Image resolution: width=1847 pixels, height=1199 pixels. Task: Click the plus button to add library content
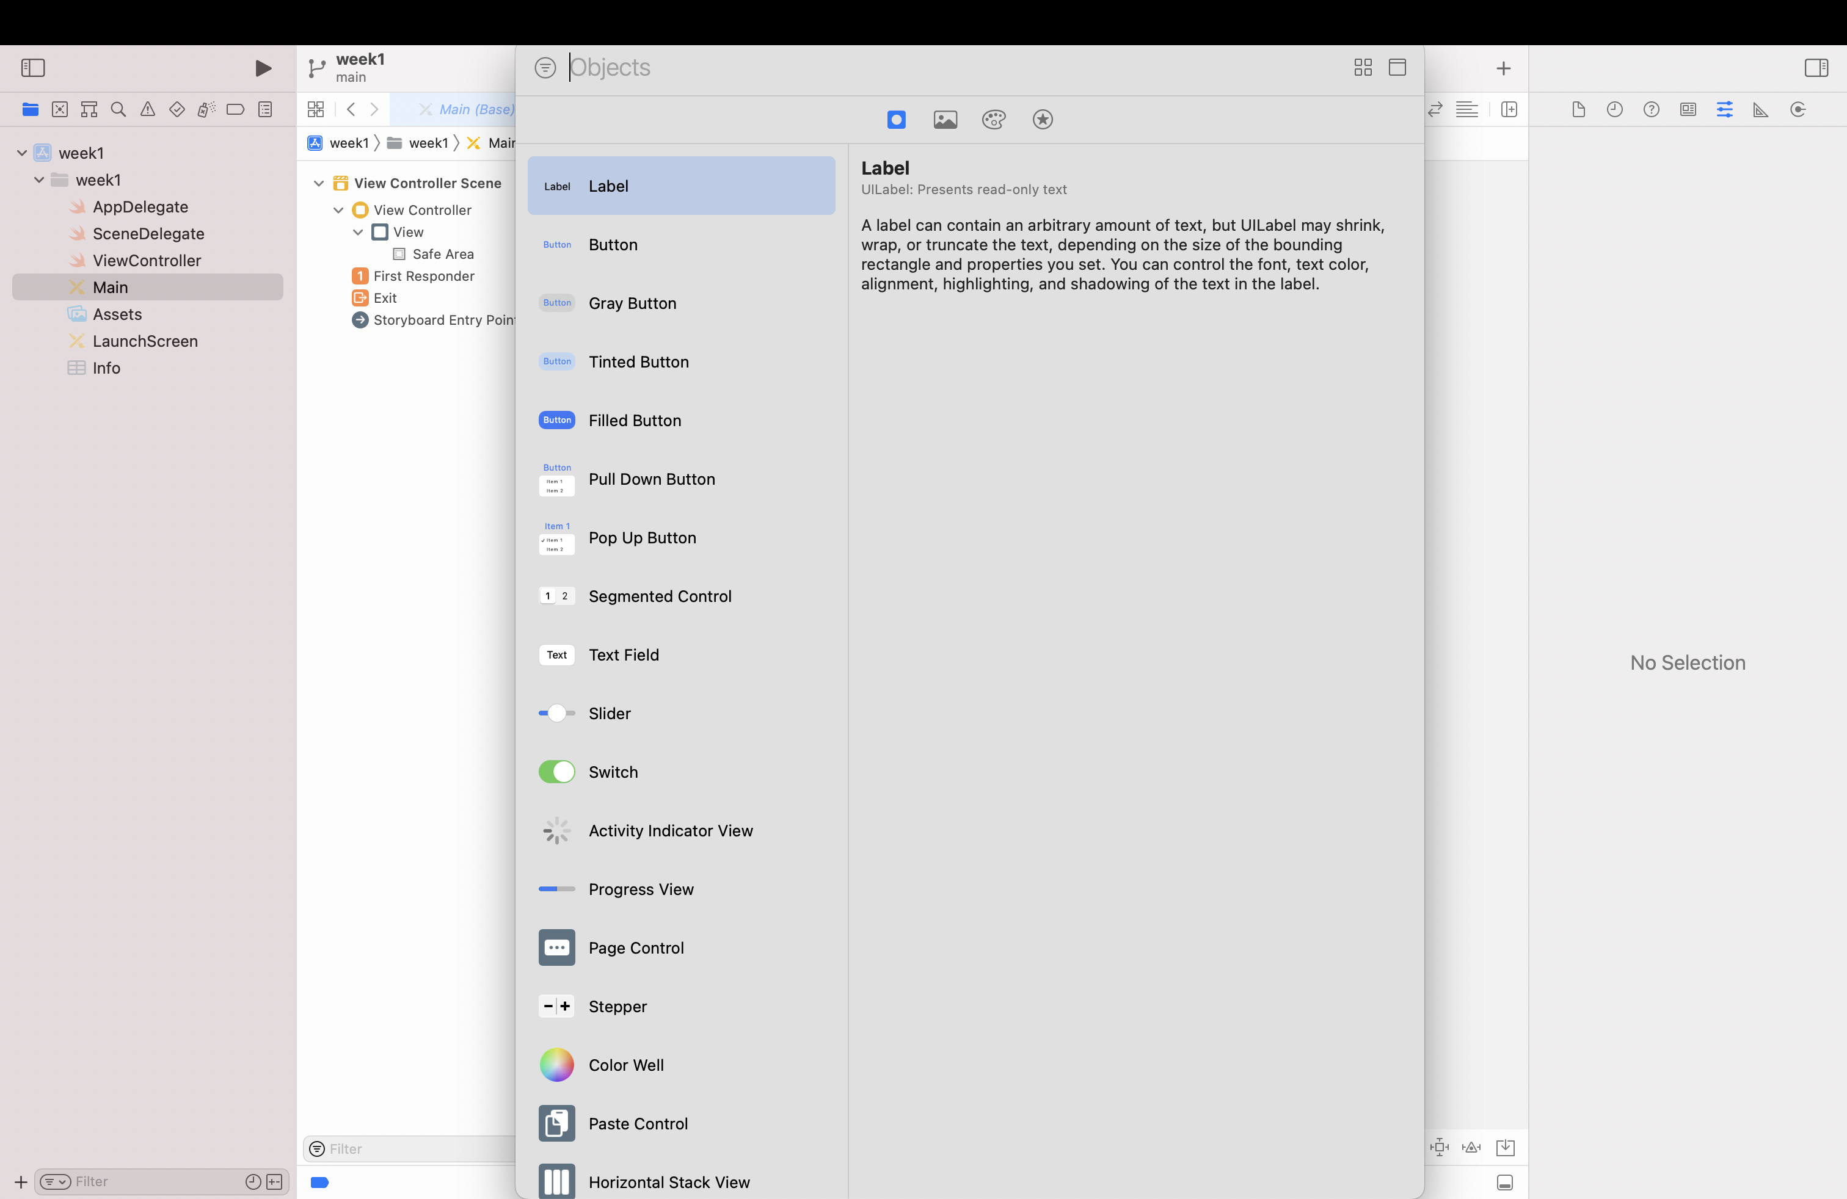point(1504,68)
